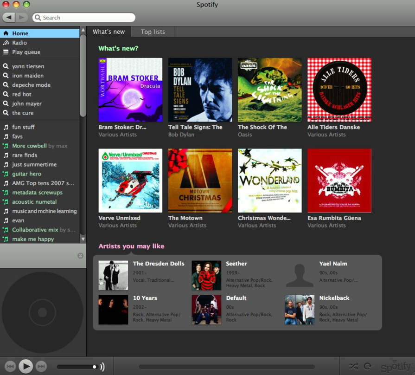Open the 10 Years artist link
The width and height of the screenshot is (415, 375).
[x=145, y=298]
